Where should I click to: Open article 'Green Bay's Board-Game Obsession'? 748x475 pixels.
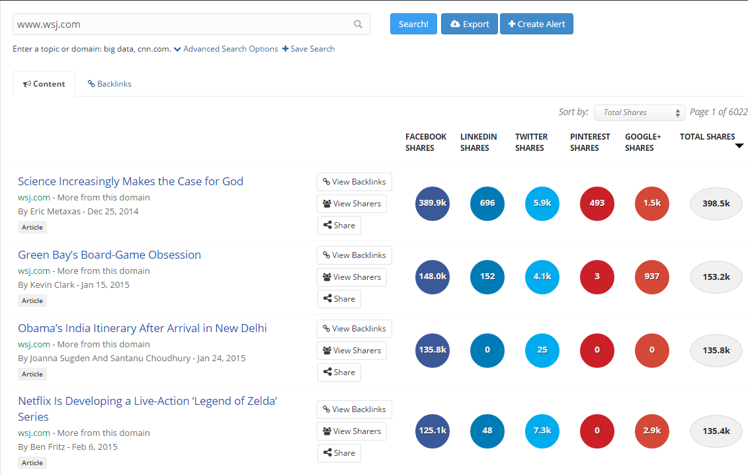tap(109, 255)
